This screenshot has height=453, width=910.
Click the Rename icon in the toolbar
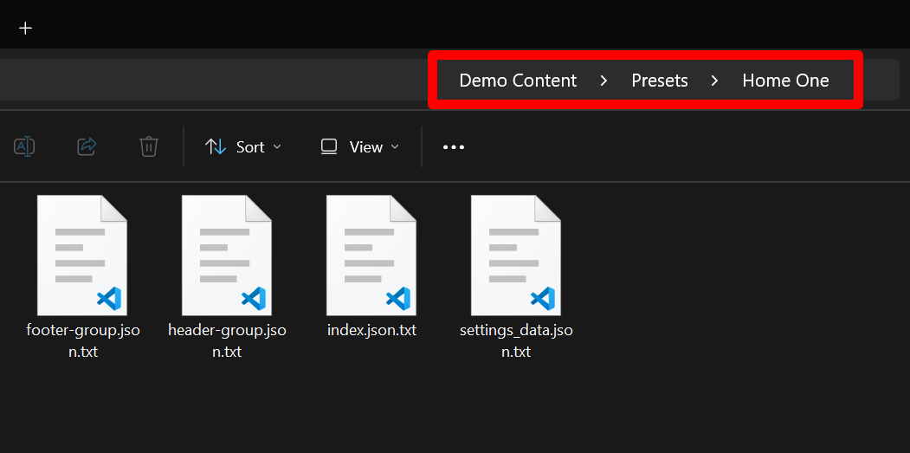point(24,146)
